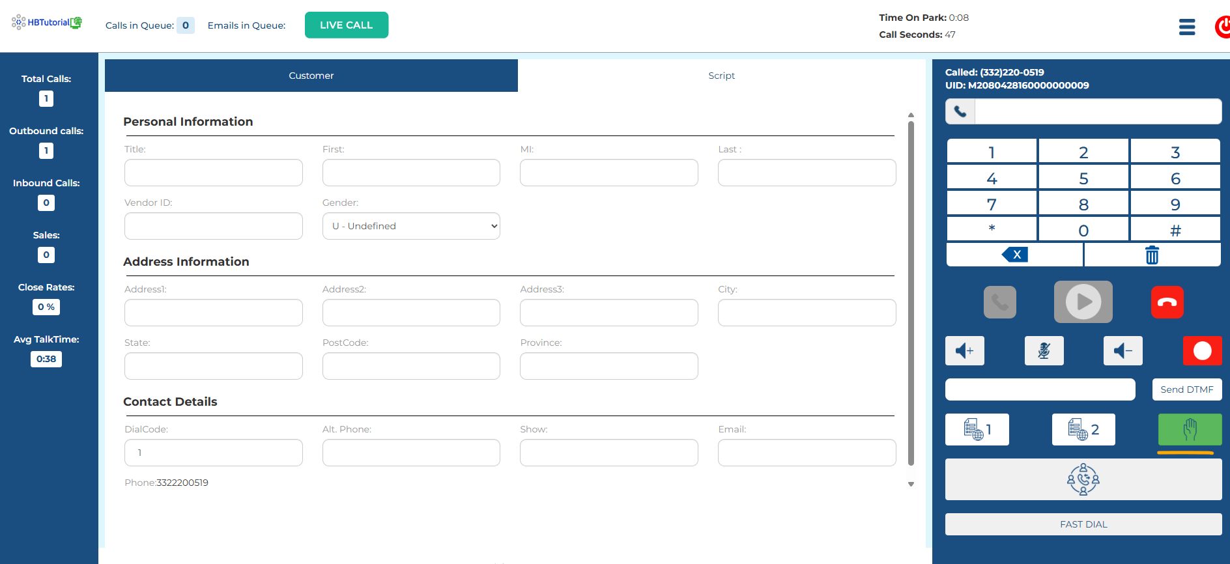Click the State input field
Viewport: 1230px width, 564px height.
pos(214,366)
